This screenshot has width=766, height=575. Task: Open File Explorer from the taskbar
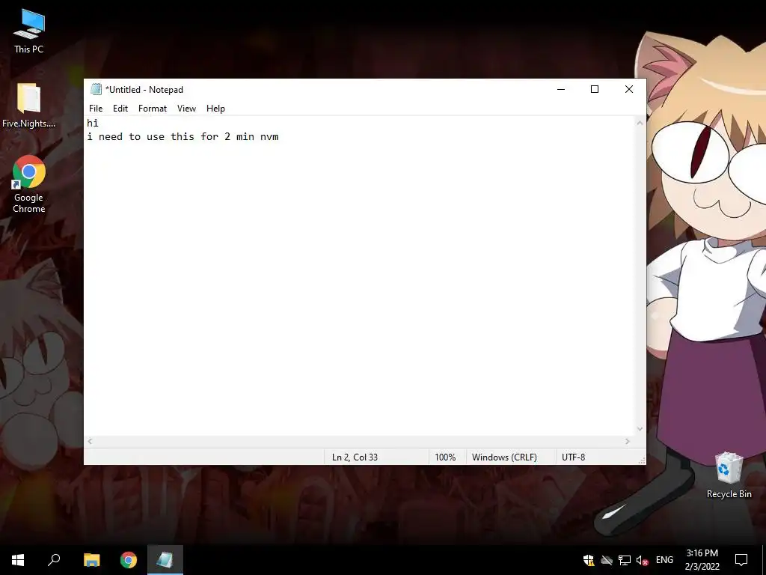pos(91,560)
